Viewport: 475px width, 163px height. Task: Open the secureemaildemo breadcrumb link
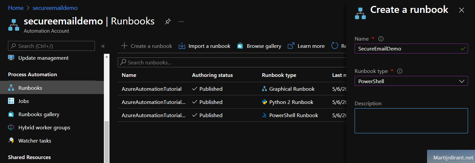click(55, 8)
